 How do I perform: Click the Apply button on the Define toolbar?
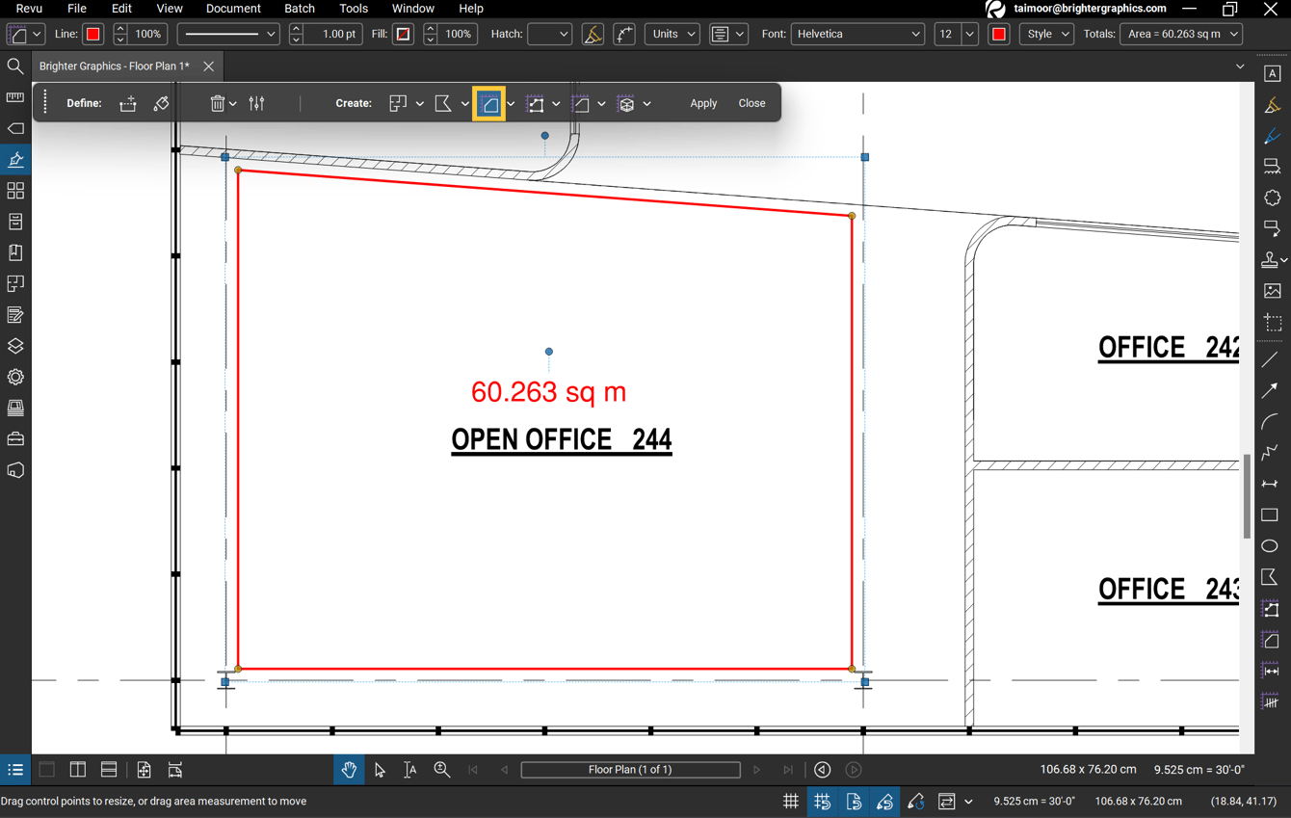click(702, 103)
